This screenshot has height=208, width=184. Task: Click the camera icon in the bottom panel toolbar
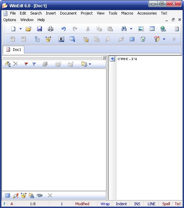tap(40, 195)
